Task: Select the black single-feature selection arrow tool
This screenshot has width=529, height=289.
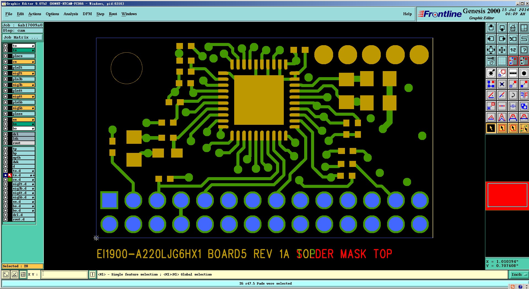Action: coord(491,128)
